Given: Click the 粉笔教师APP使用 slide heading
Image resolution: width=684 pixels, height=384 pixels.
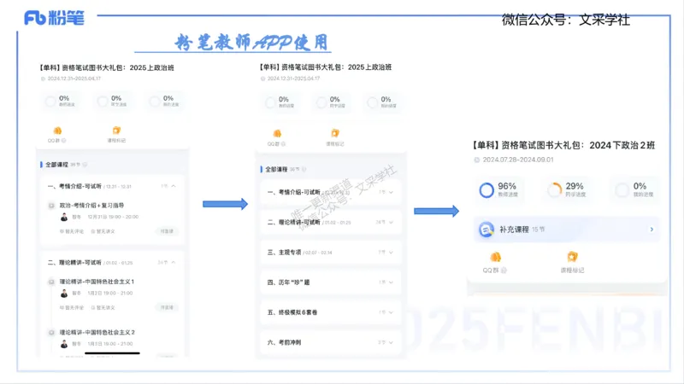Looking at the screenshot, I should [x=251, y=42].
